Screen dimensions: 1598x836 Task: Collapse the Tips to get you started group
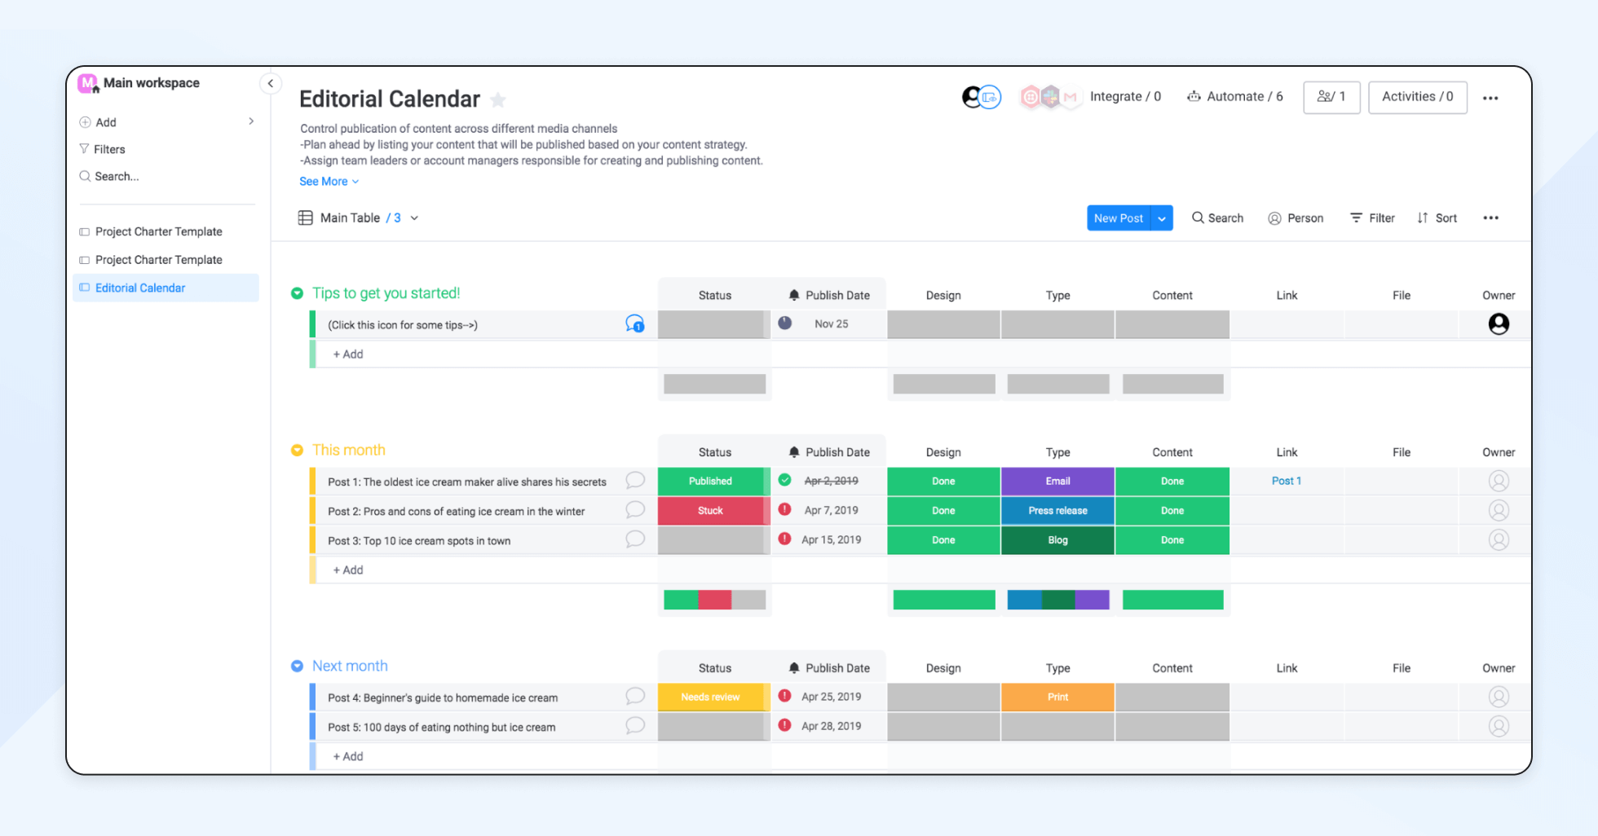(x=297, y=293)
